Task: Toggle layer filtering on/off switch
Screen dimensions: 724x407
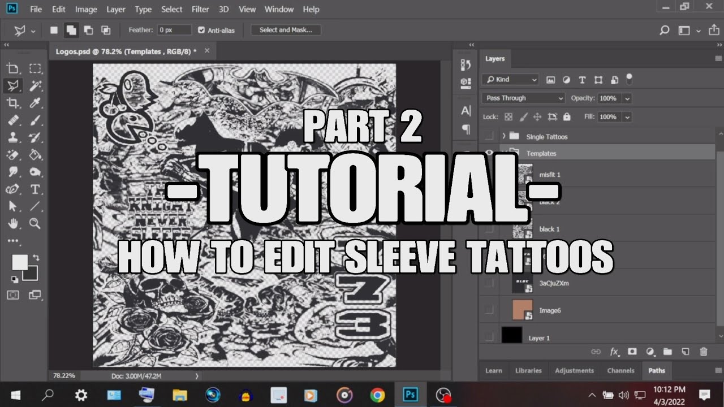Action: (x=629, y=79)
